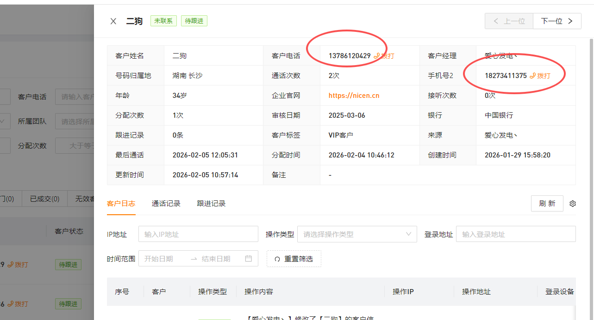Open table settings gear icon

click(x=573, y=204)
